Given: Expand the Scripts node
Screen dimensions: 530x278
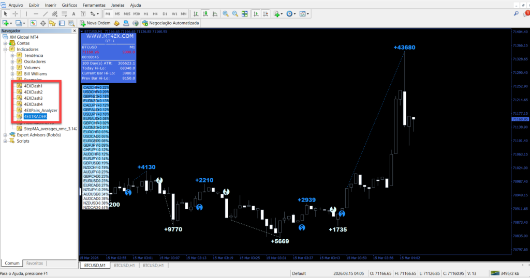Looking at the screenshot, I should coord(5,141).
